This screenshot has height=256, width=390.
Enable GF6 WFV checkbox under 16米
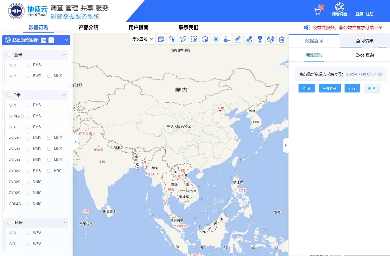pyautogui.click(x=28, y=244)
